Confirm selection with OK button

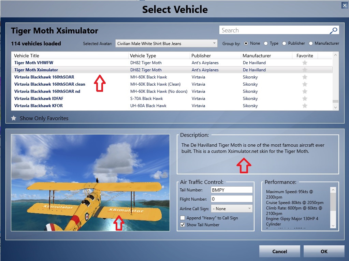point(324,251)
